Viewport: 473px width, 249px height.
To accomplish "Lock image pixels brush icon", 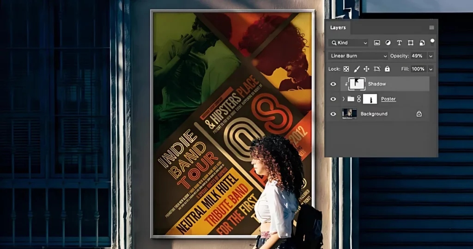I will tap(356, 69).
